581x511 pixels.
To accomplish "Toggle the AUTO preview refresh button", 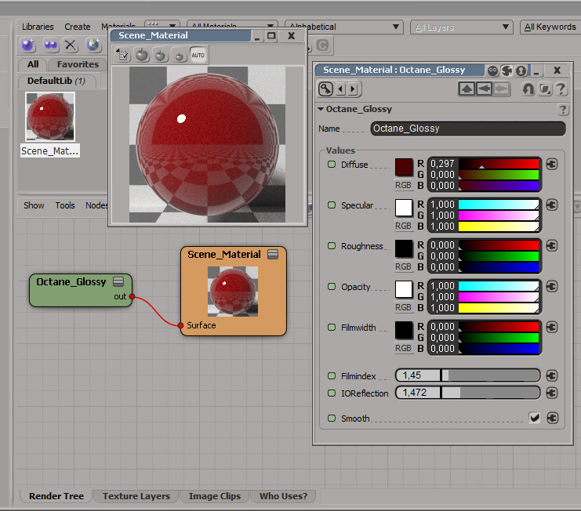I will [198, 55].
